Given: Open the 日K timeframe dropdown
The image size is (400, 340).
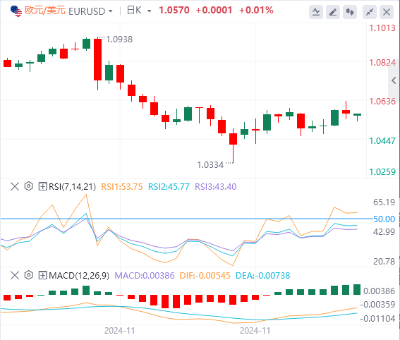Looking at the screenshot, I should pyautogui.click(x=139, y=11).
